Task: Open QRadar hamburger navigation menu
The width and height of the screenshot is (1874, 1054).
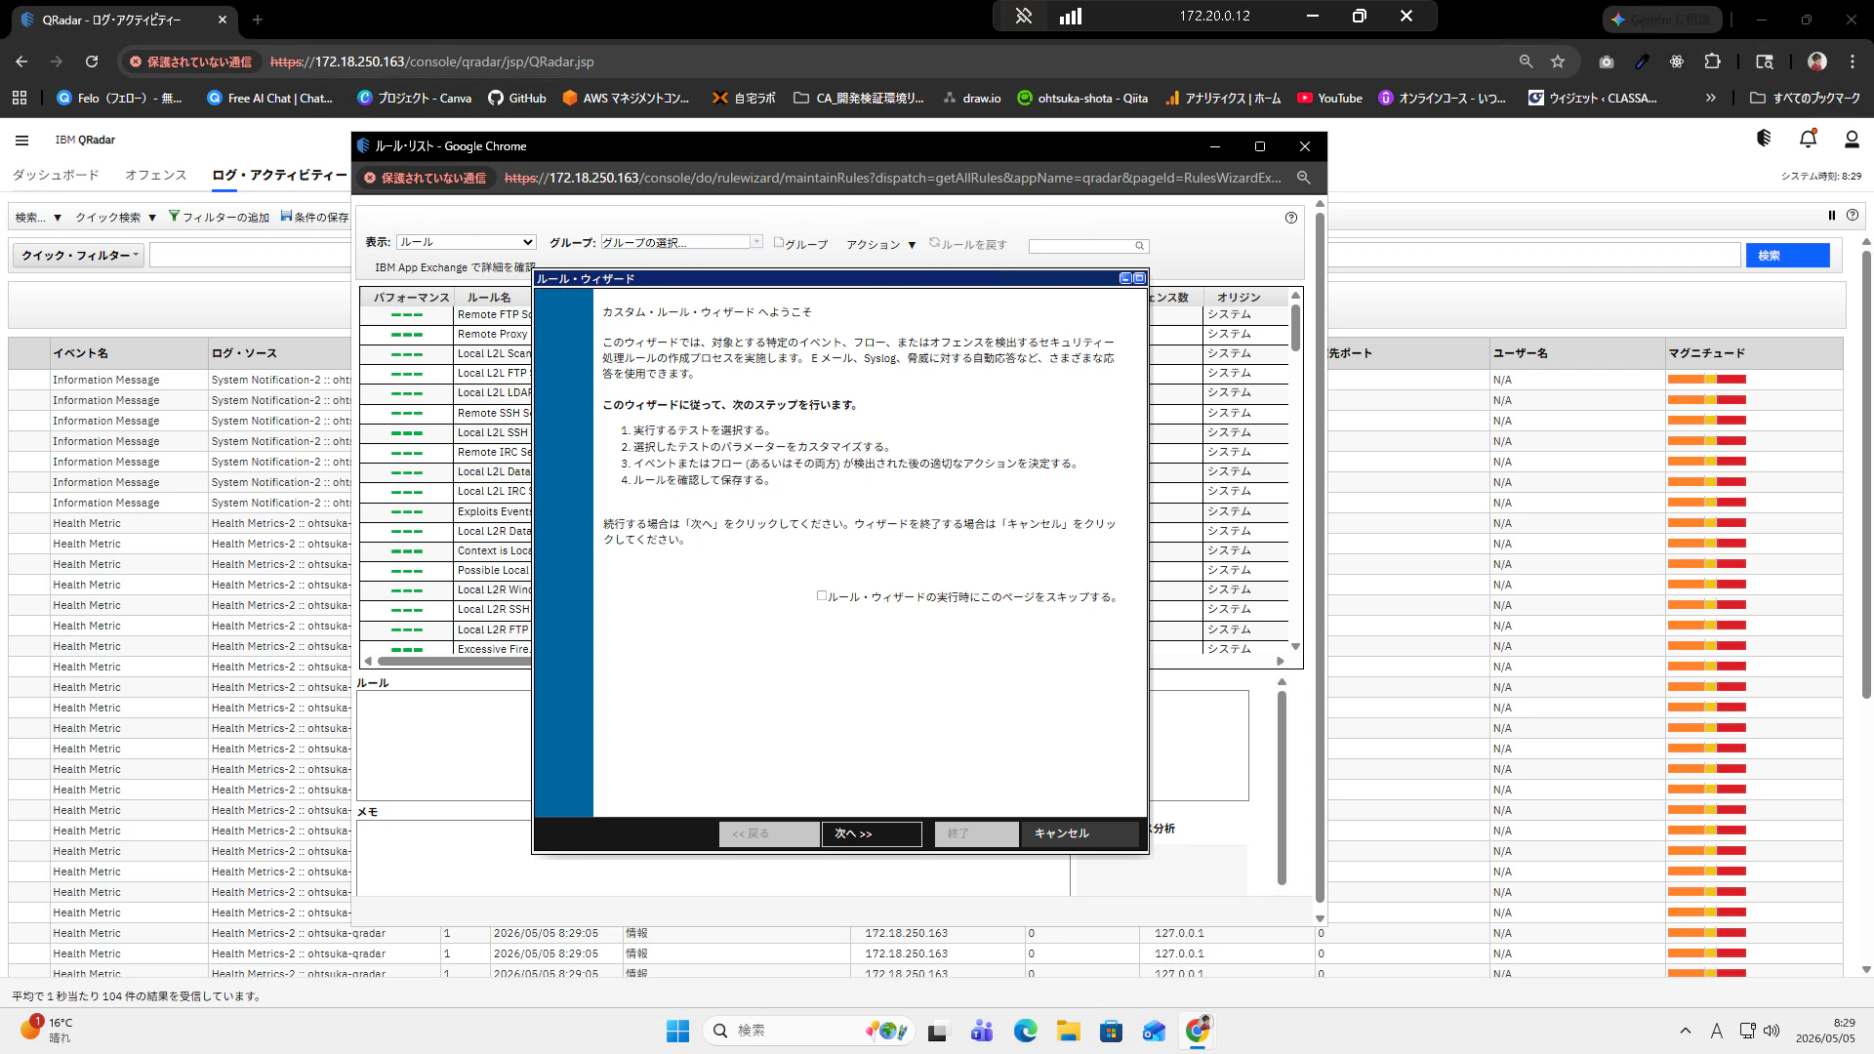Action: point(21,140)
